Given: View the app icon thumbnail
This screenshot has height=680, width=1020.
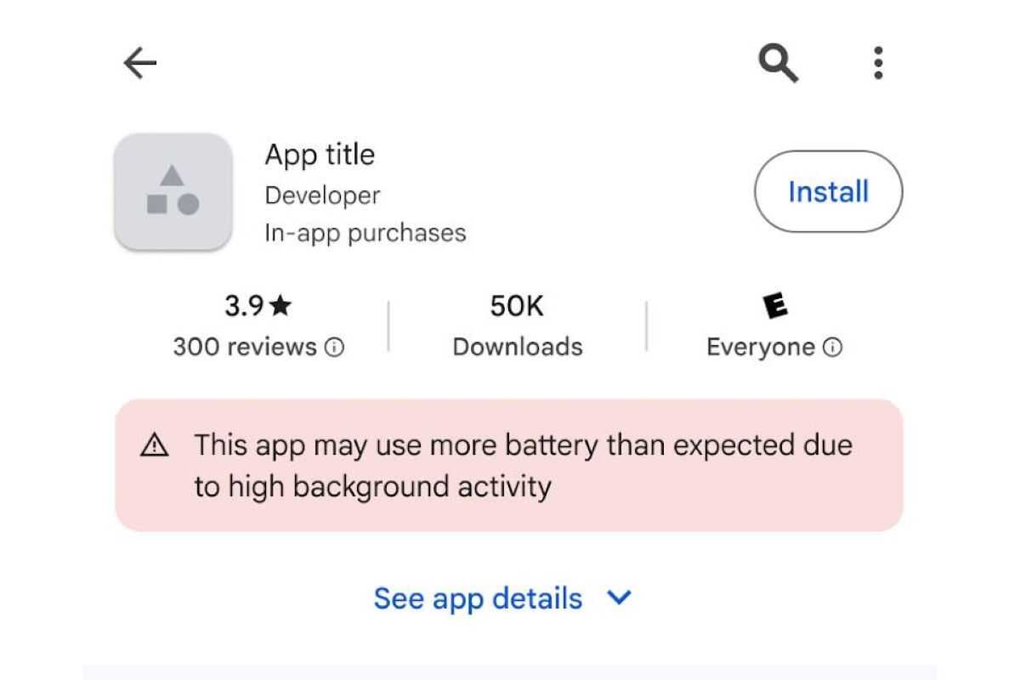Looking at the screenshot, I should (173, 190).
